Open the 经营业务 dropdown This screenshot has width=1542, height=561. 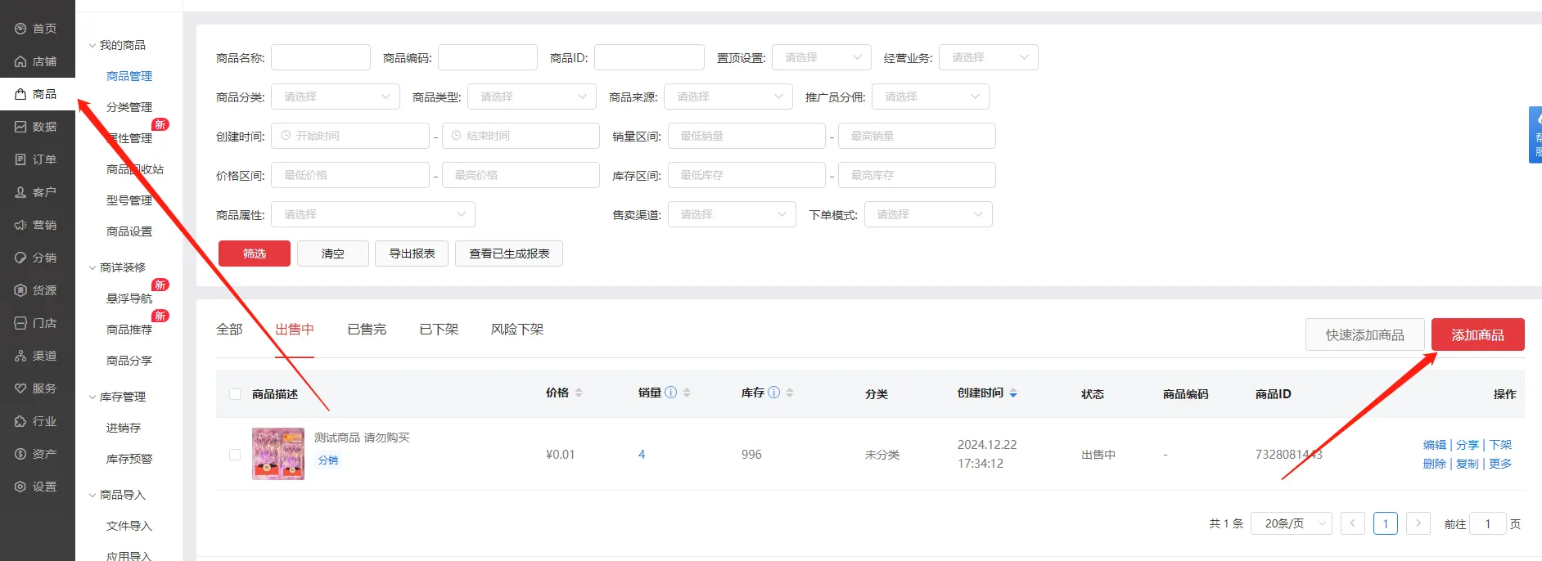coord(989,57)
